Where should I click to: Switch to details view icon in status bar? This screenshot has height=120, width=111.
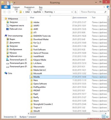click(x=104, y=117)
